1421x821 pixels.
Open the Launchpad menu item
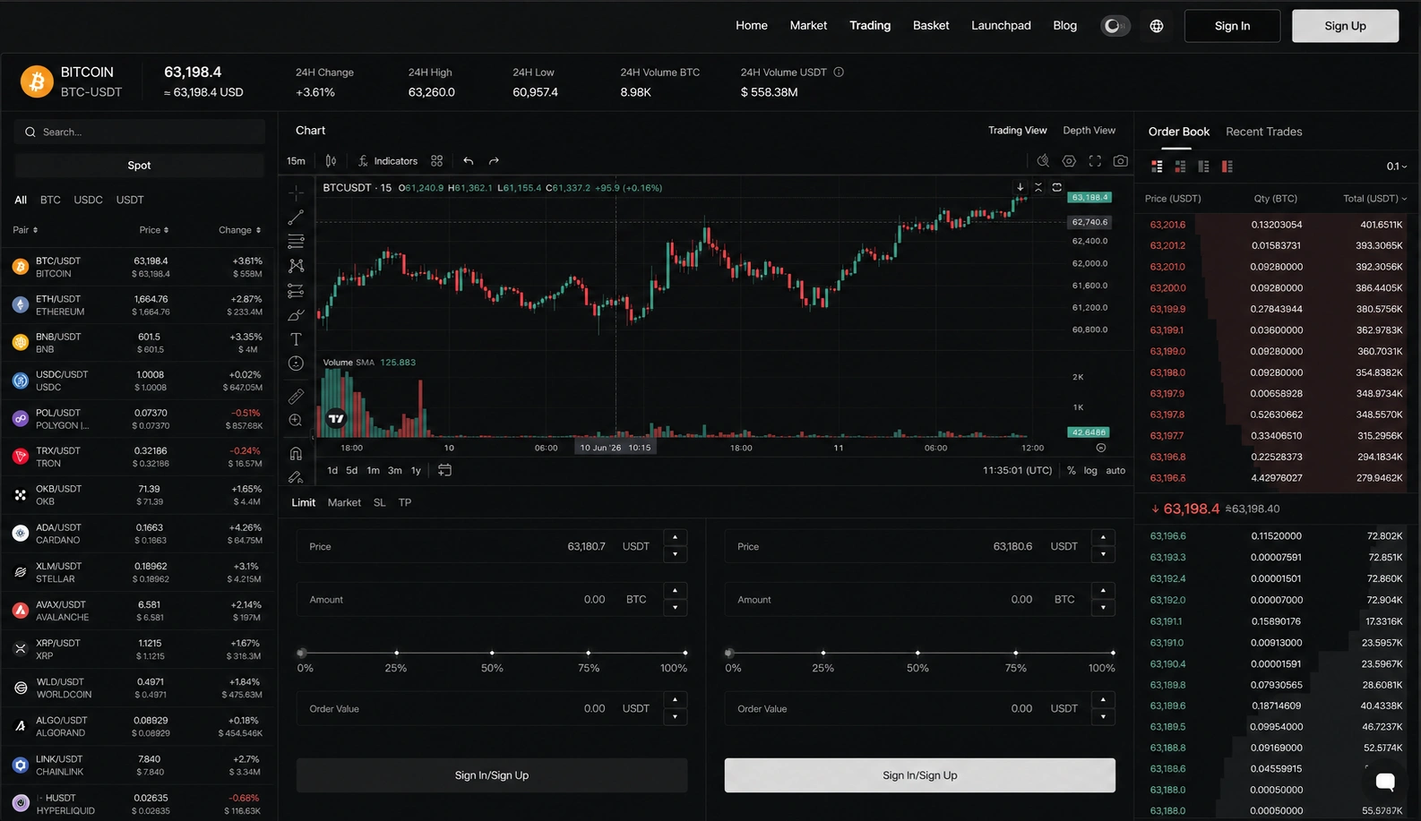[1001, 25]
